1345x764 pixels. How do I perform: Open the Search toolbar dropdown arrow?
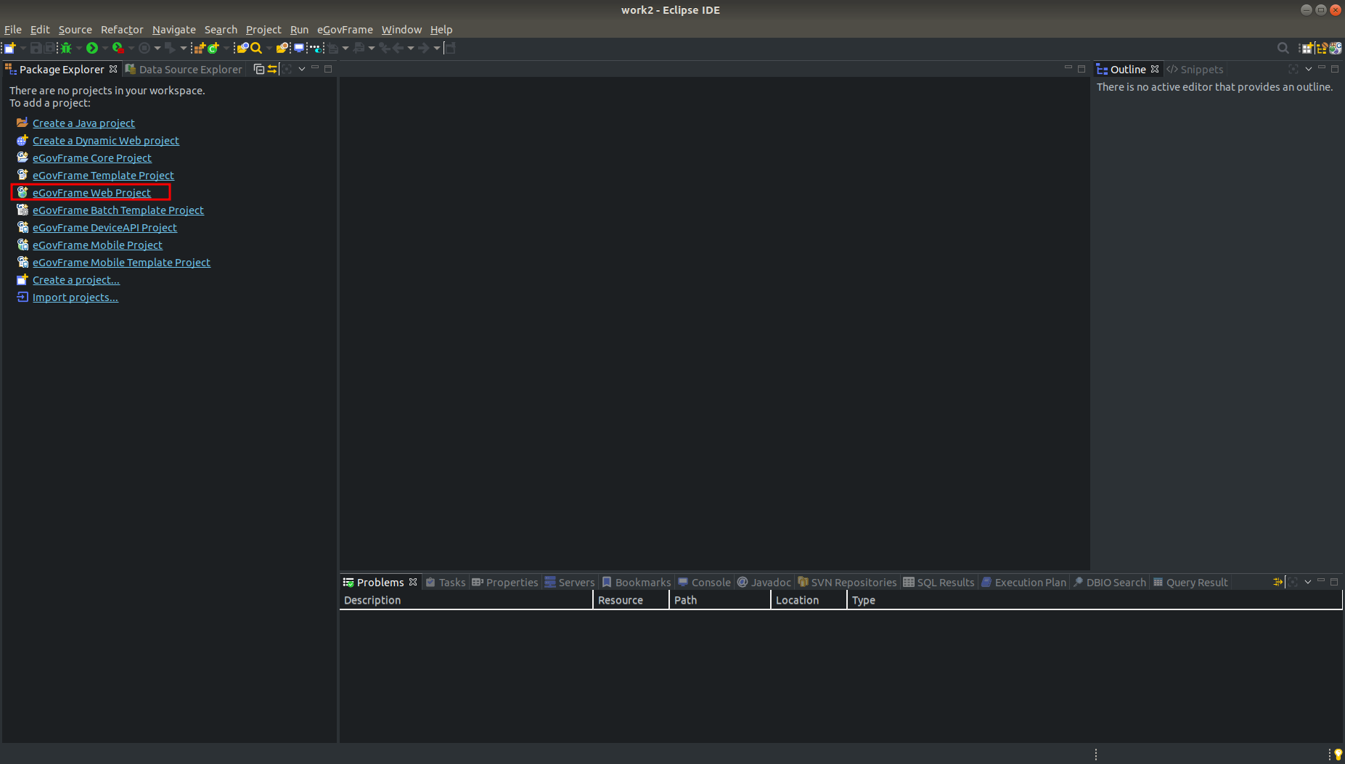coord(269,48)
